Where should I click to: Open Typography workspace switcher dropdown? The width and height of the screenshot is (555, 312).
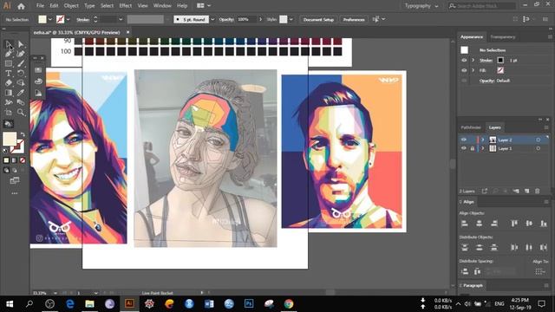point(421,6)
